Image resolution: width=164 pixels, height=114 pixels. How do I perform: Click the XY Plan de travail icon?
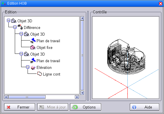coord(33,60)
